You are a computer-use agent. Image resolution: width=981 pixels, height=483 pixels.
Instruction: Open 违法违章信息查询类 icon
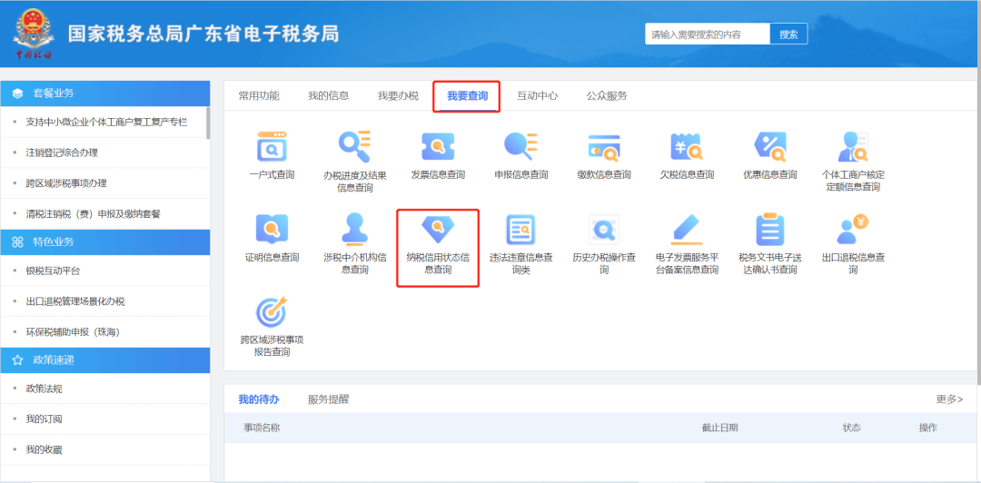520,229
